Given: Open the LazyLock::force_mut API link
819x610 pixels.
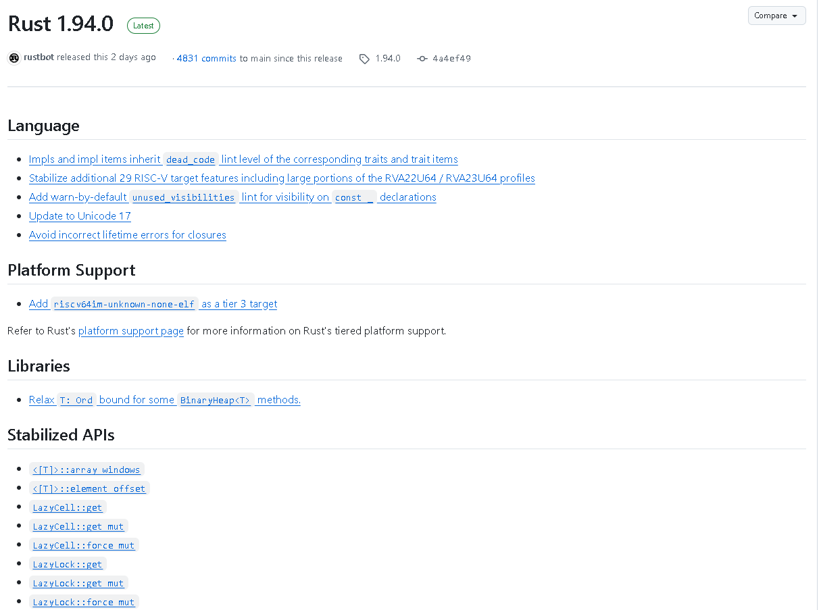Looking at the screenshot, I should 84,602.
